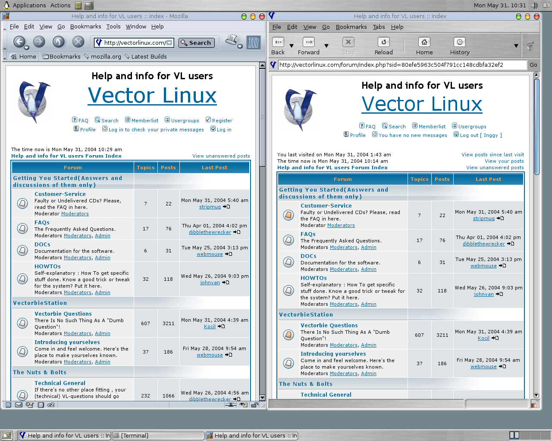Collapse Mozilla's navigation toolbar grippy
552x441 pixels.
pyautogui.click(x=5, y=42)
